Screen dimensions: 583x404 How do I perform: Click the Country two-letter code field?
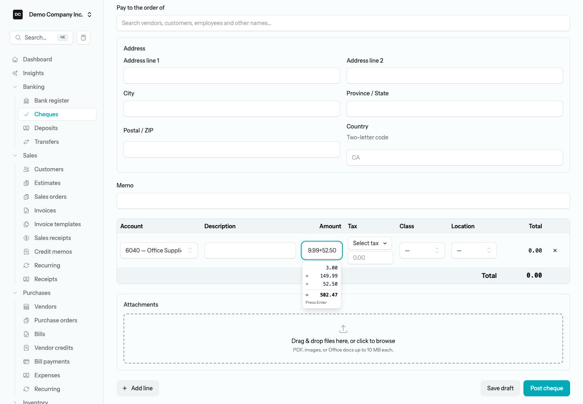(x=455, y=158)
